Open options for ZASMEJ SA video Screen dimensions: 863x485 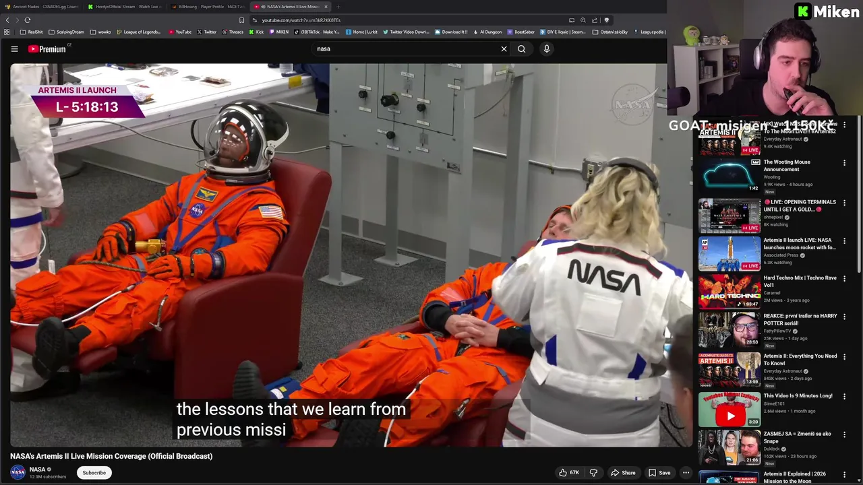coord(844,434)
